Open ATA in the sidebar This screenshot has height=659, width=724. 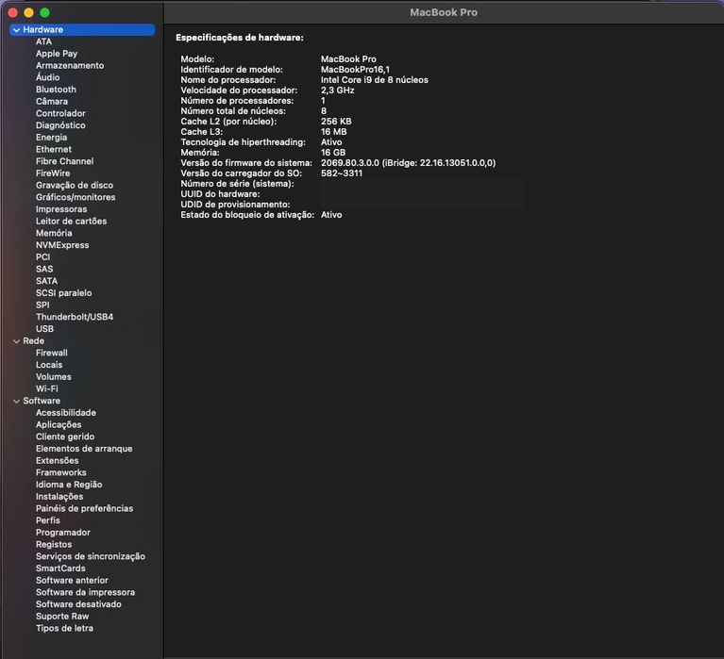pyautogui.click(x=43, y=41)
